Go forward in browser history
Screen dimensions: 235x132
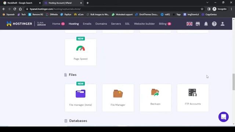9,9
